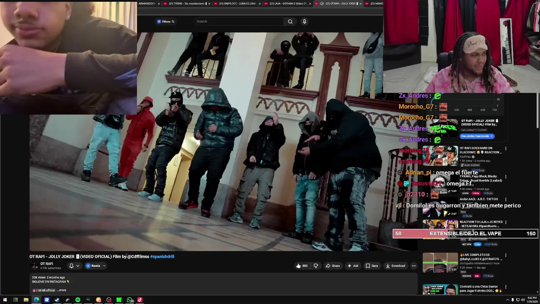The width and height of the screenshot is (540, 304).
Task: Show hidden system tray icons chevron
Action: [508, 300]
